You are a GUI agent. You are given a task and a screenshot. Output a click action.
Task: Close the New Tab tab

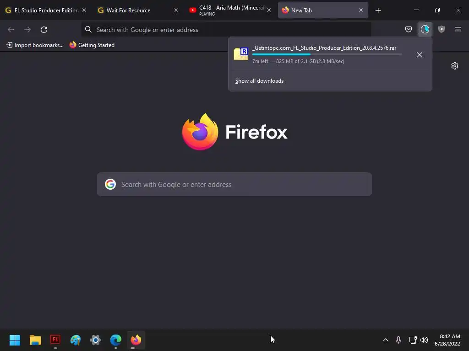tap(361, 10)
